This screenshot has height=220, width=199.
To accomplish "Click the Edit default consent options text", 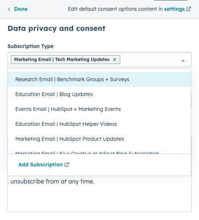I will tap(115, 9).
